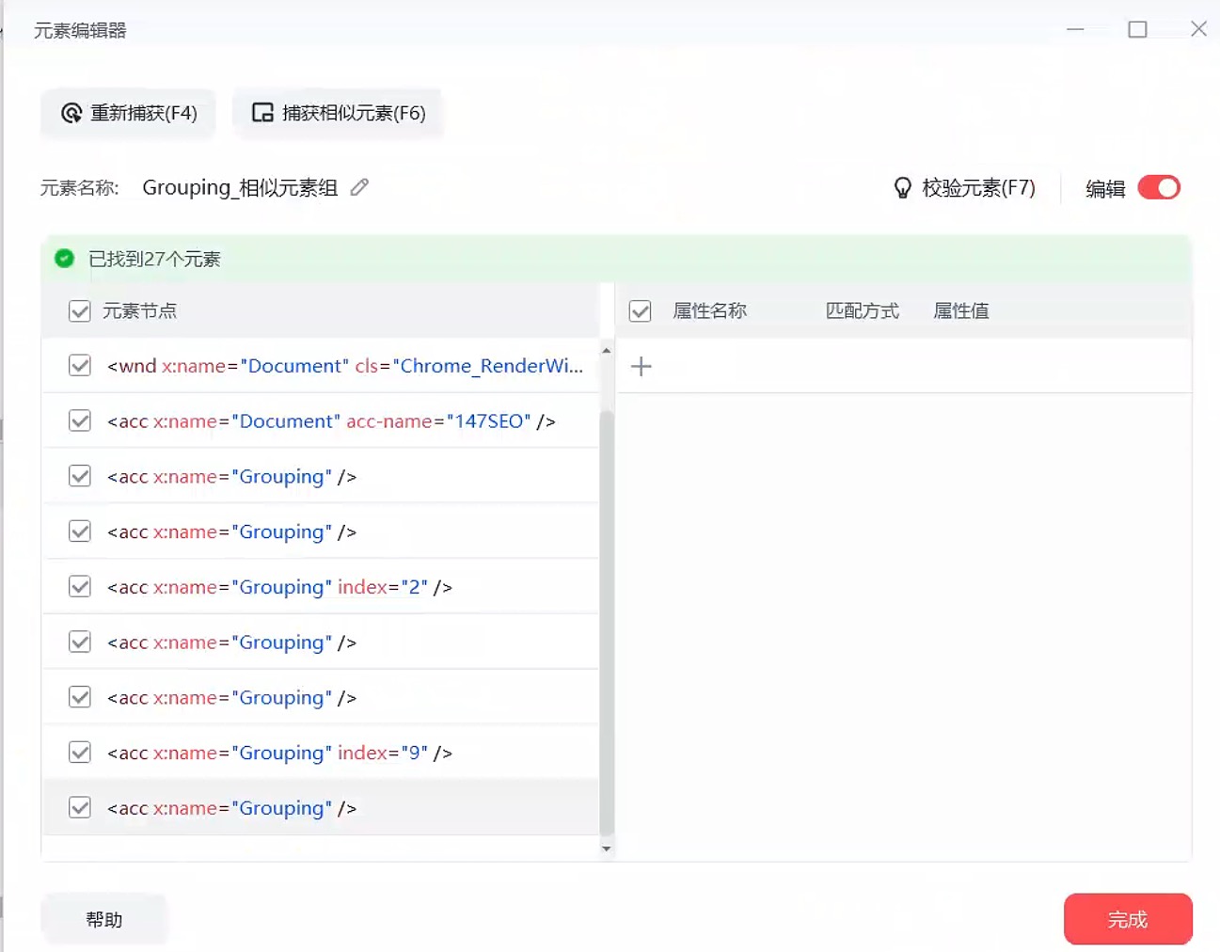Screen dimensions: 1220x952
Task: Minimize the element editor window
Action: [x=1075, y=29]
